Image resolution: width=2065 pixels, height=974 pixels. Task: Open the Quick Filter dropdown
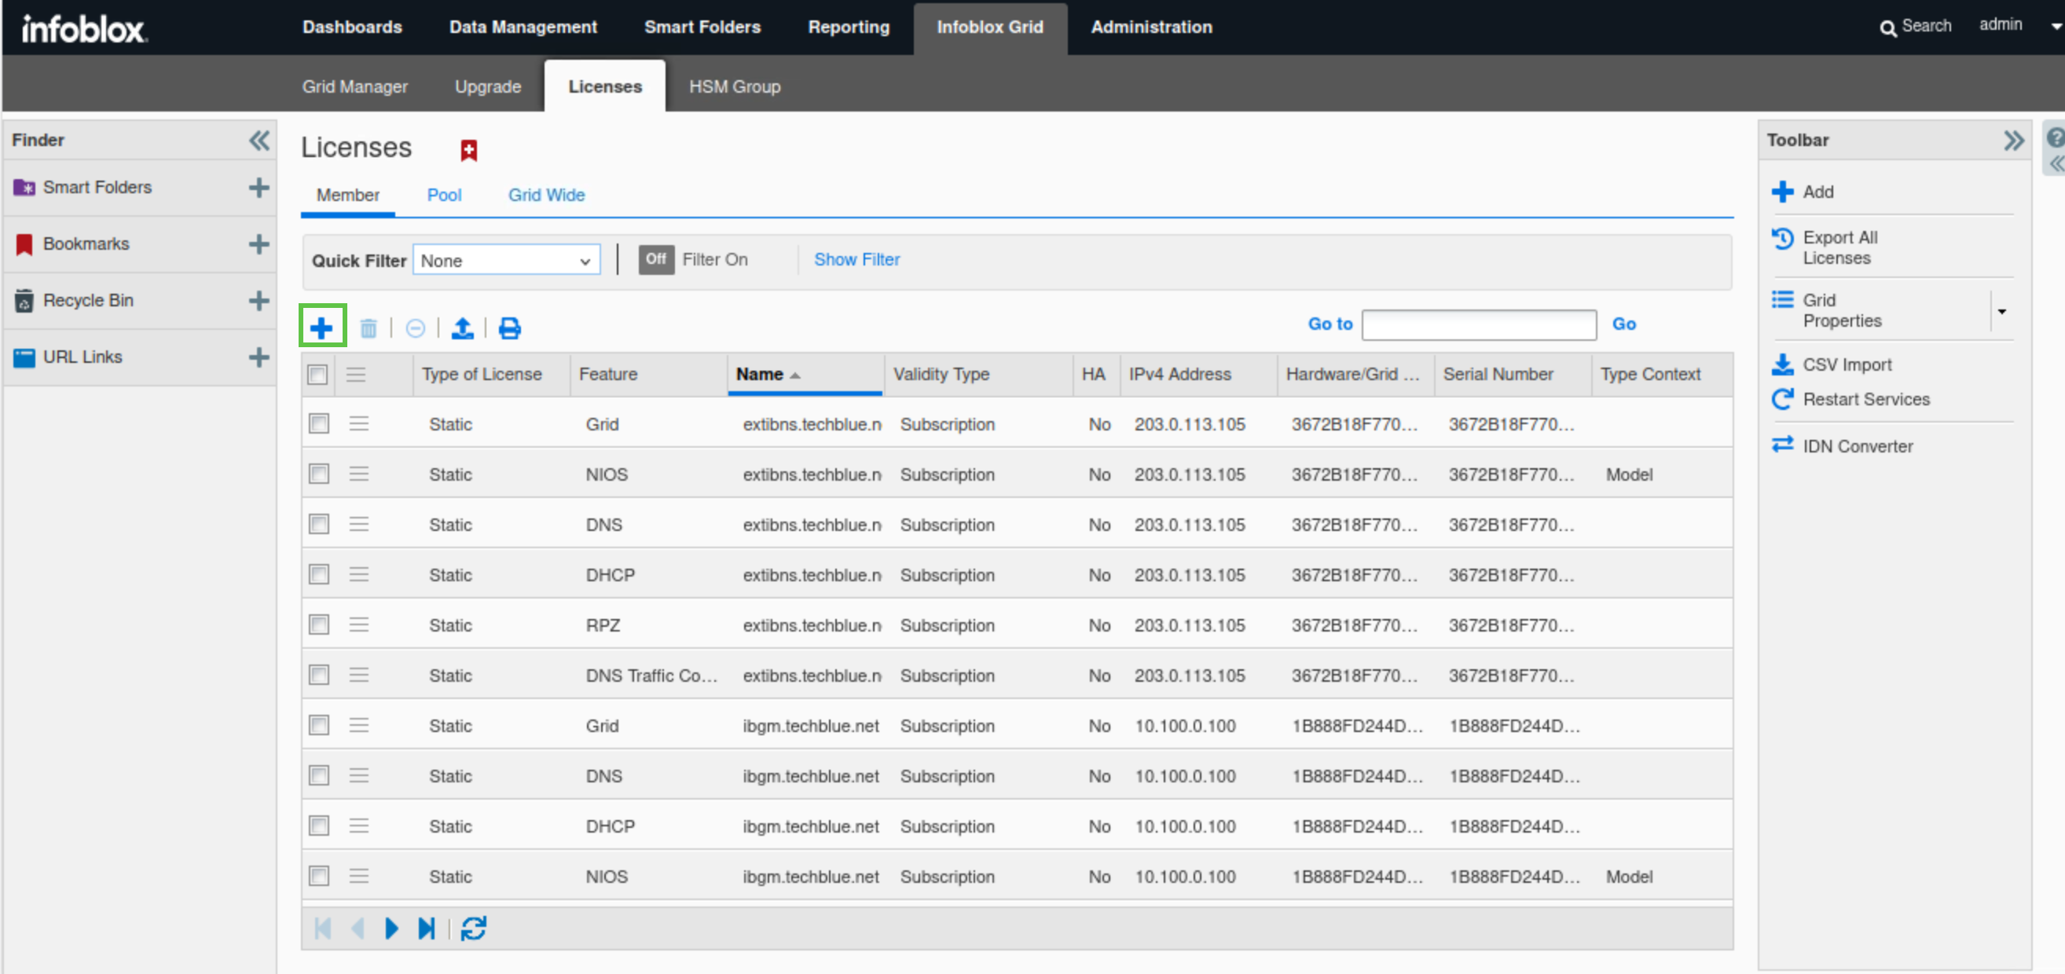(x=506, y=260)
